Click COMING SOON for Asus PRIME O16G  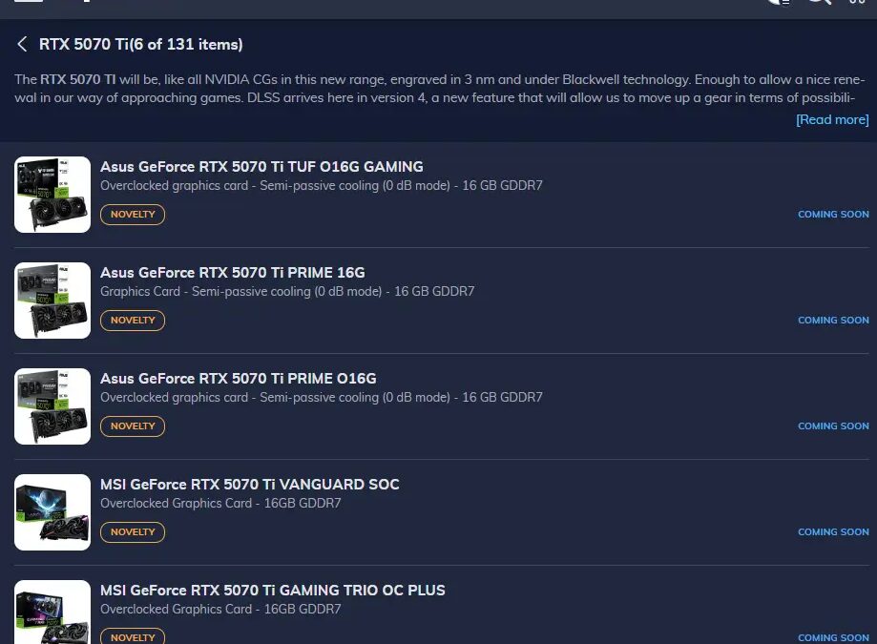pos(833,426)
